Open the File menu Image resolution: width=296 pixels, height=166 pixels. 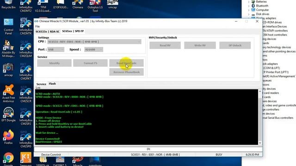(37, 27)
